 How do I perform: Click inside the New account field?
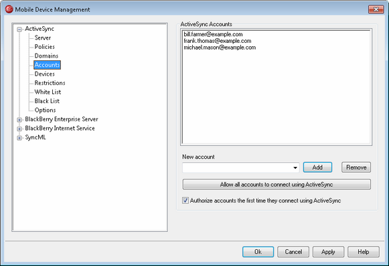[237, 168]
